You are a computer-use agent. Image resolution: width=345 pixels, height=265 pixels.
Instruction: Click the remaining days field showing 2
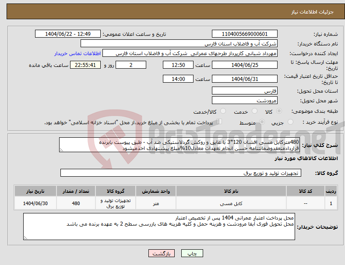pos(131,65)
